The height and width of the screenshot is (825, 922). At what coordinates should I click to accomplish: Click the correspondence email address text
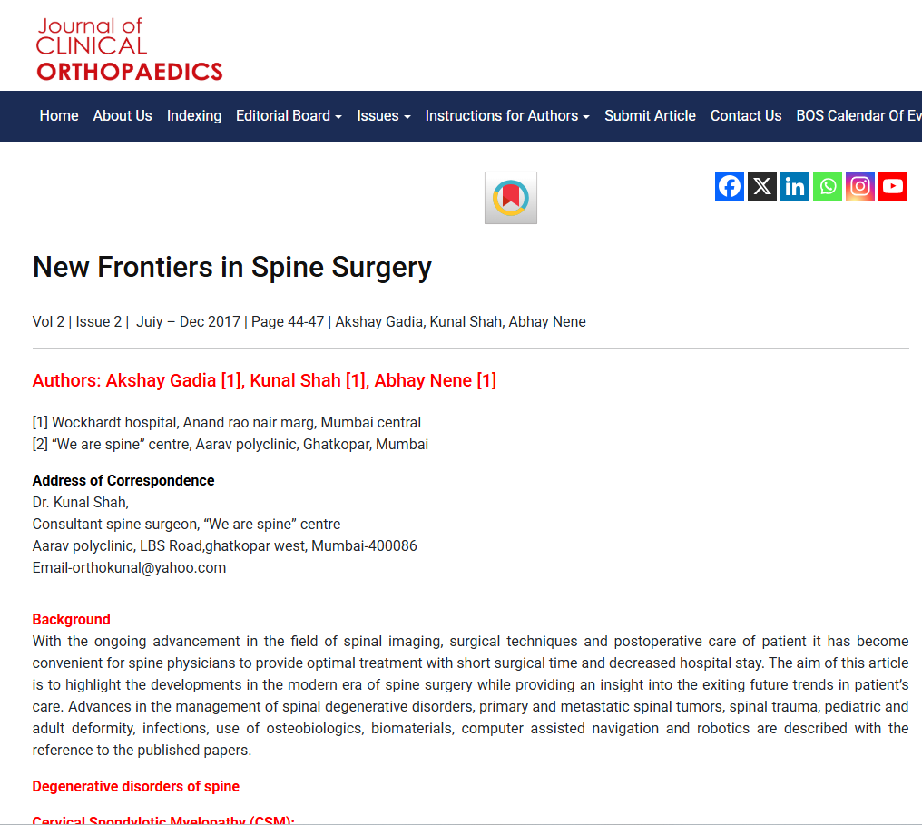[129, 568]
